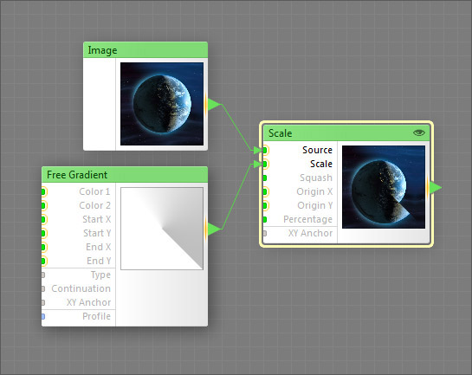
Task: Click the Free Gradient node output arrow
Action: (x=213, y=229)
